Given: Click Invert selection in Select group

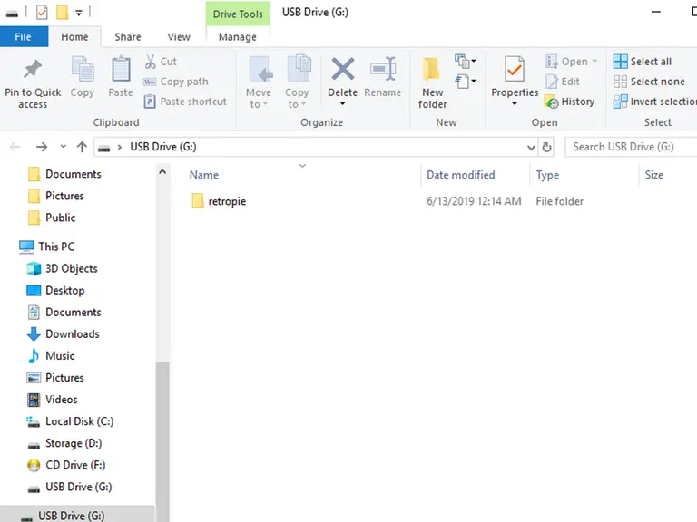Looking at the screenshot, I should [653, 101].
